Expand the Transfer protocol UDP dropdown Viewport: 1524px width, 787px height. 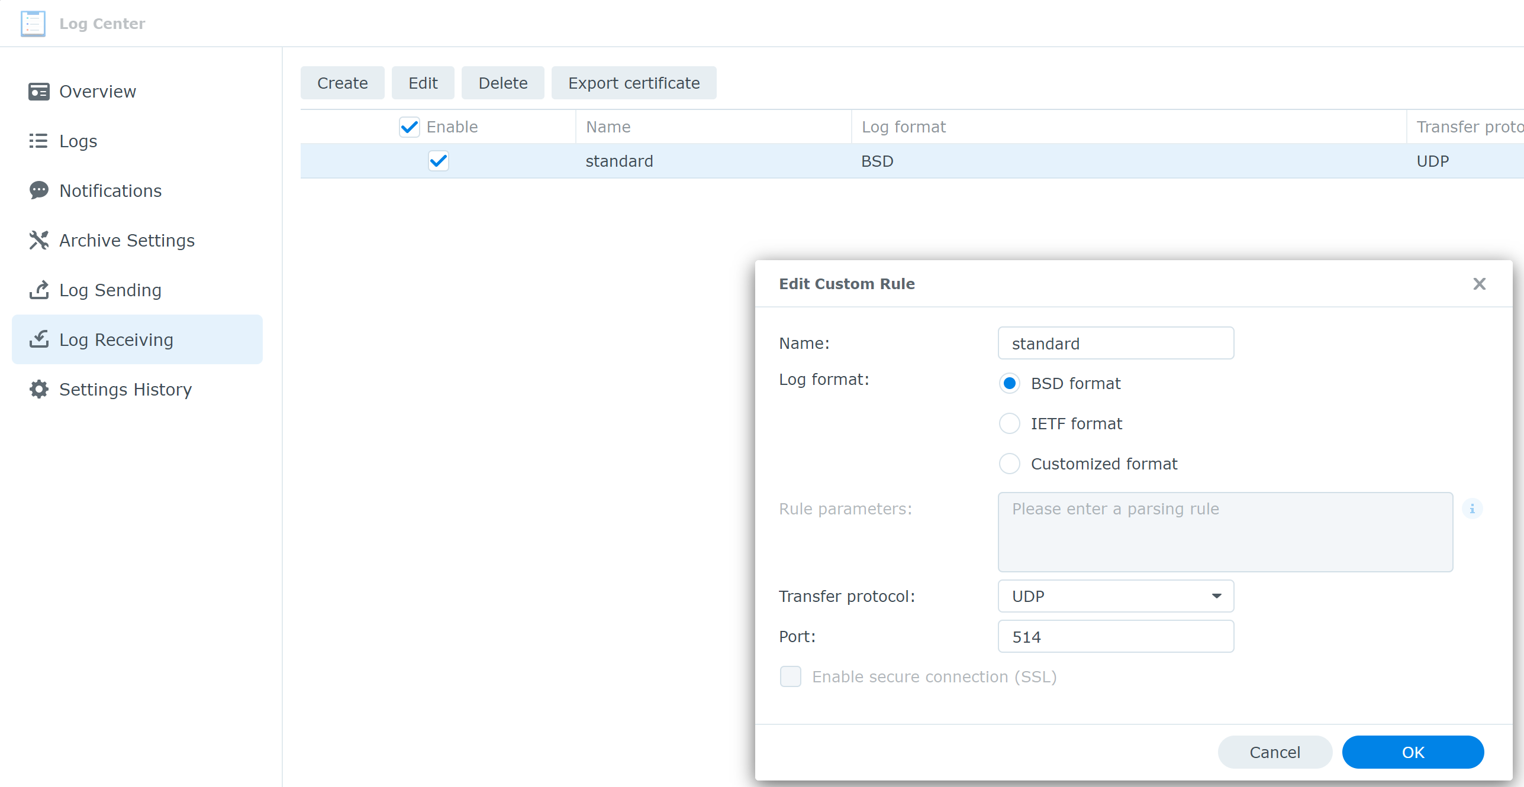pos(1115,596)
